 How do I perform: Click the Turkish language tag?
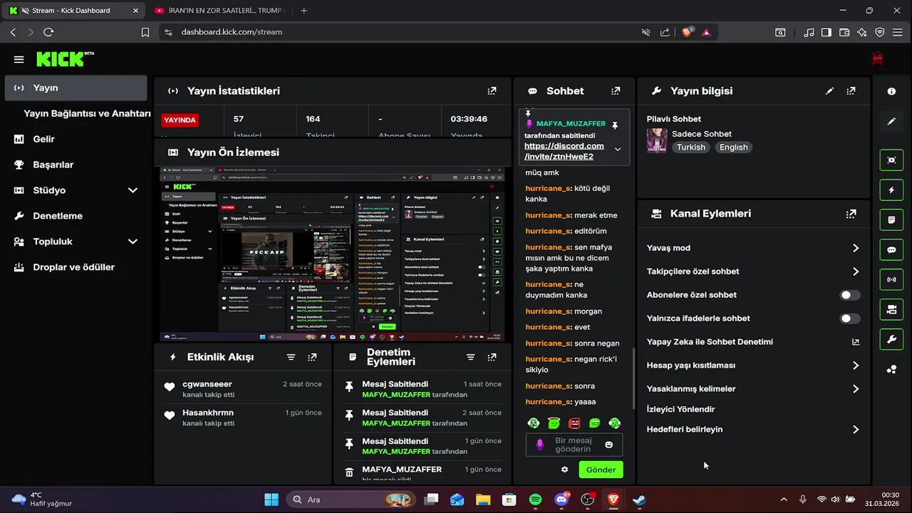pos(691,147)
